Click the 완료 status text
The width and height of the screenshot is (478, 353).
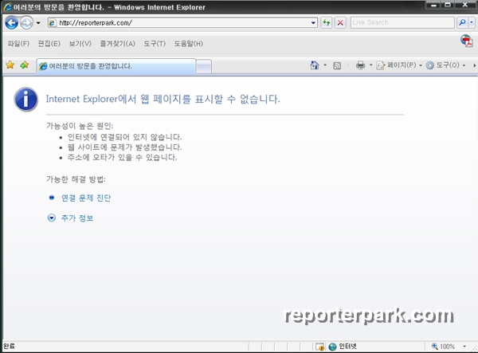point(9,346)
